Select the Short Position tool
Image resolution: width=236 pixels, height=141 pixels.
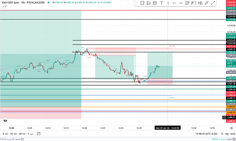pos(155,3)
